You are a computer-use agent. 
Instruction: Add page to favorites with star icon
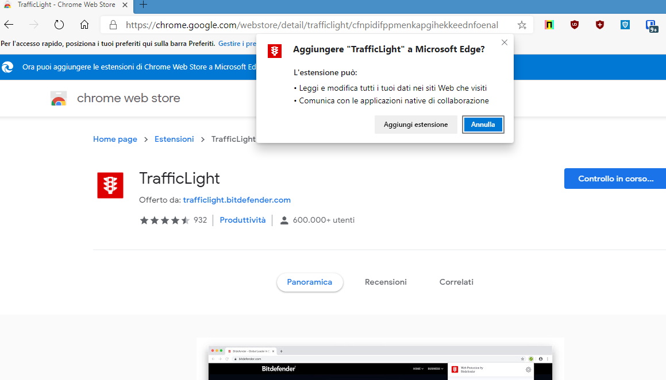click(x=522, y=25)
